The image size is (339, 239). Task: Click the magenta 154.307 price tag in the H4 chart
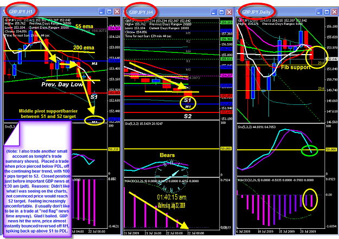point(226,76)
